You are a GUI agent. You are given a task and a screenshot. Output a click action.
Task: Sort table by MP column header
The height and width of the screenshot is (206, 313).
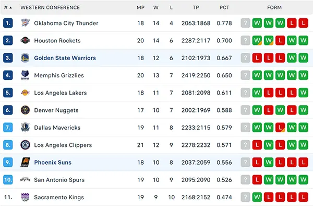tap(140, 8)
